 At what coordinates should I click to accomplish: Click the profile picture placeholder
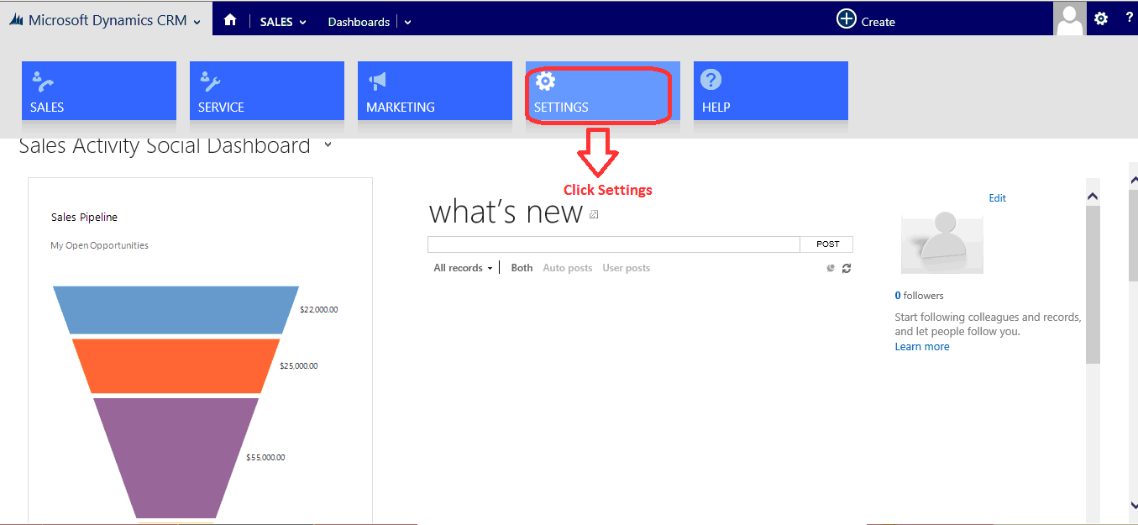pos(942,242)
